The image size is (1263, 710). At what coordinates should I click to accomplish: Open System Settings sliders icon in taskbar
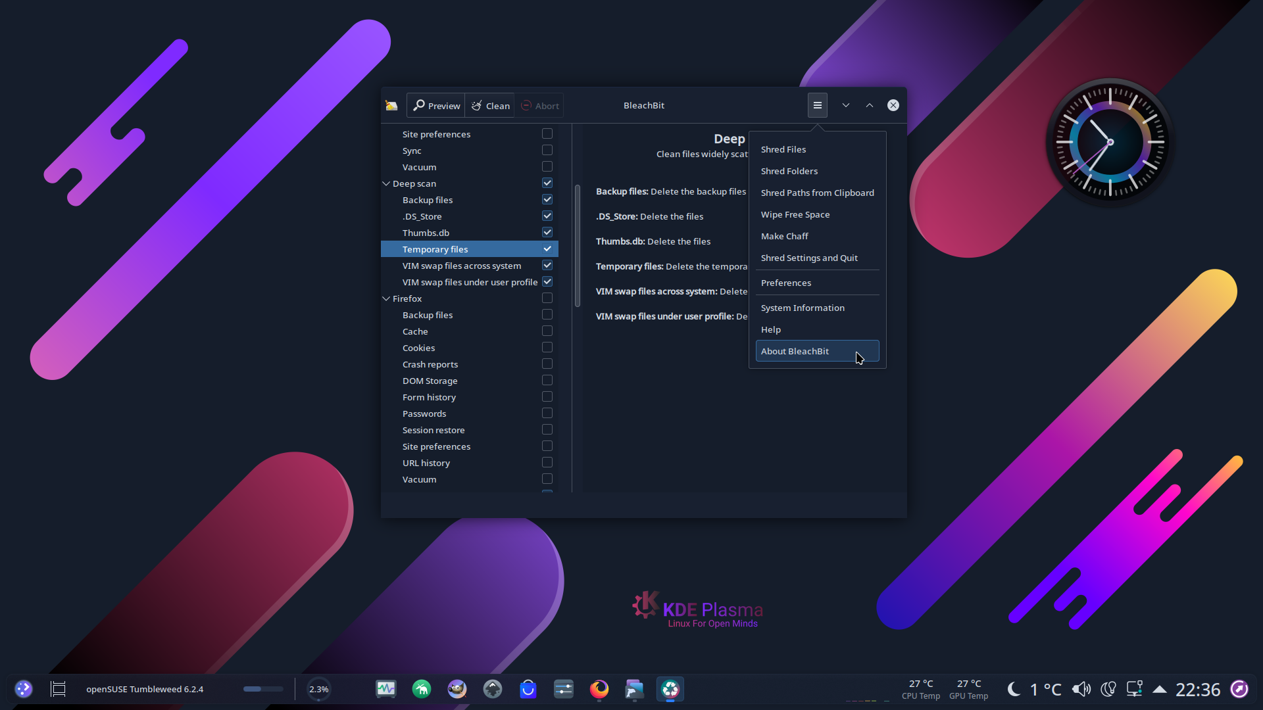564,689
